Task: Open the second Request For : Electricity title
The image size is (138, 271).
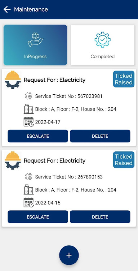Action: (x=54, y=161)
